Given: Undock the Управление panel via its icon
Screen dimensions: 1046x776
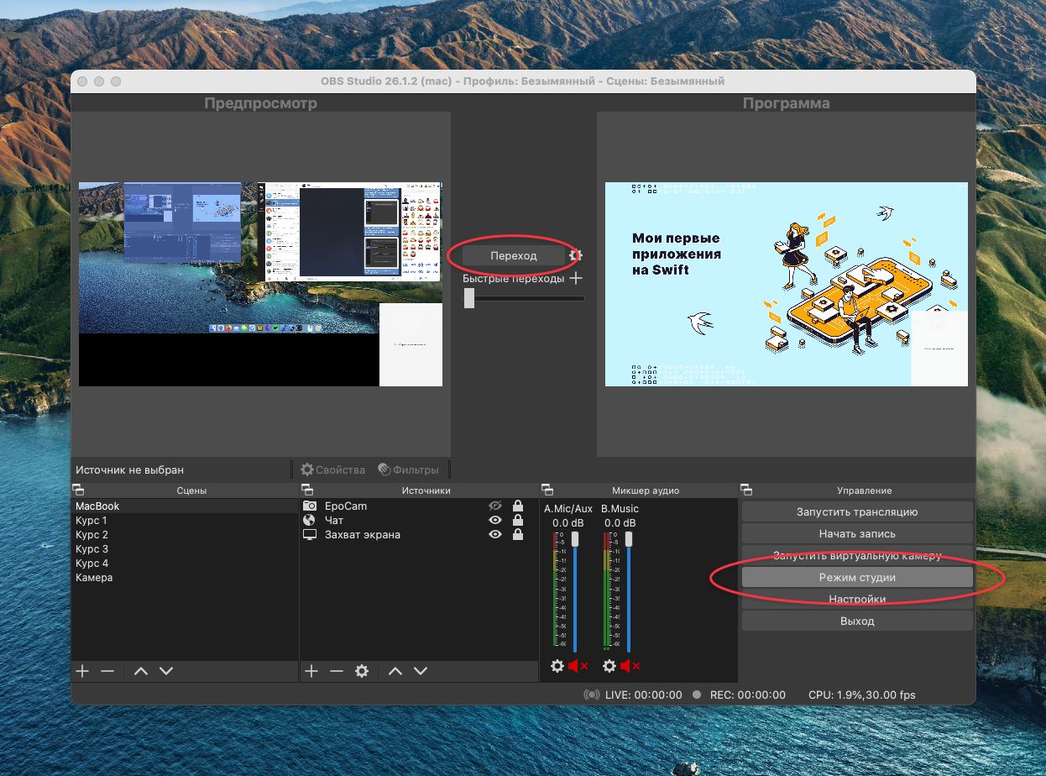Looking at the screenshot, I should 746,490.
